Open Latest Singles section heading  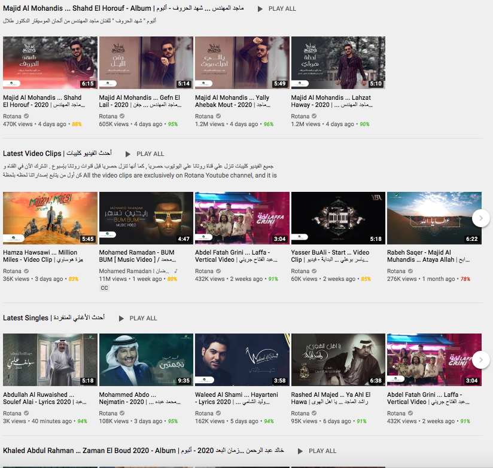[x=53, y=318]
